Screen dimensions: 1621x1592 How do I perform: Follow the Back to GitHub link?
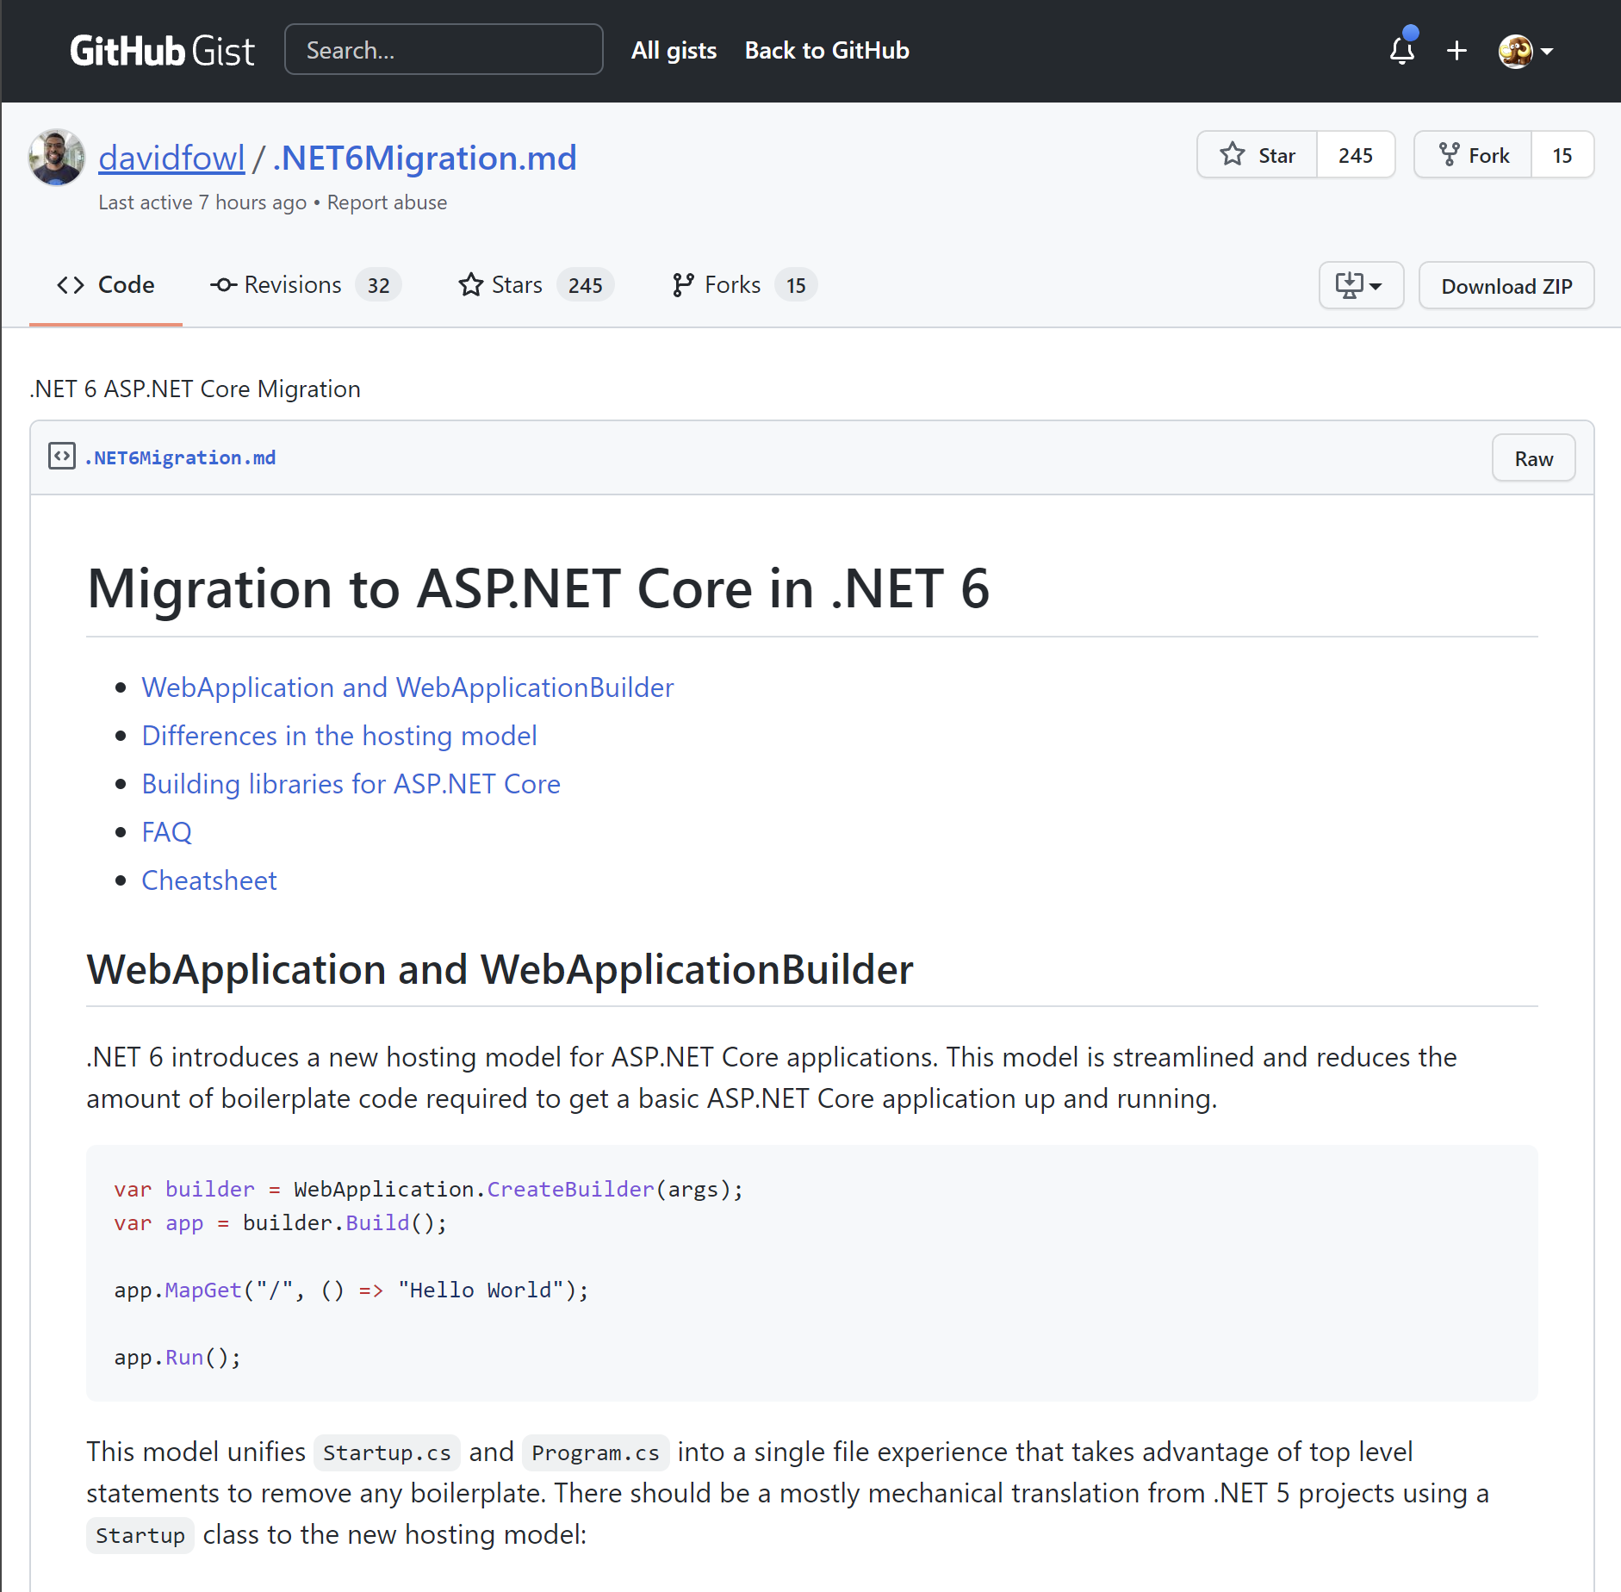[x=827, y=51]
